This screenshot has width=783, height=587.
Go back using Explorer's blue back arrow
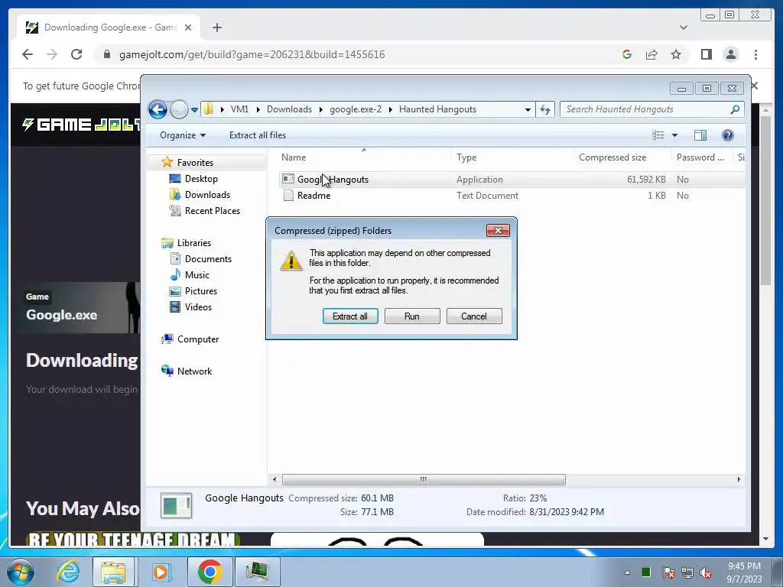point(158,109)
